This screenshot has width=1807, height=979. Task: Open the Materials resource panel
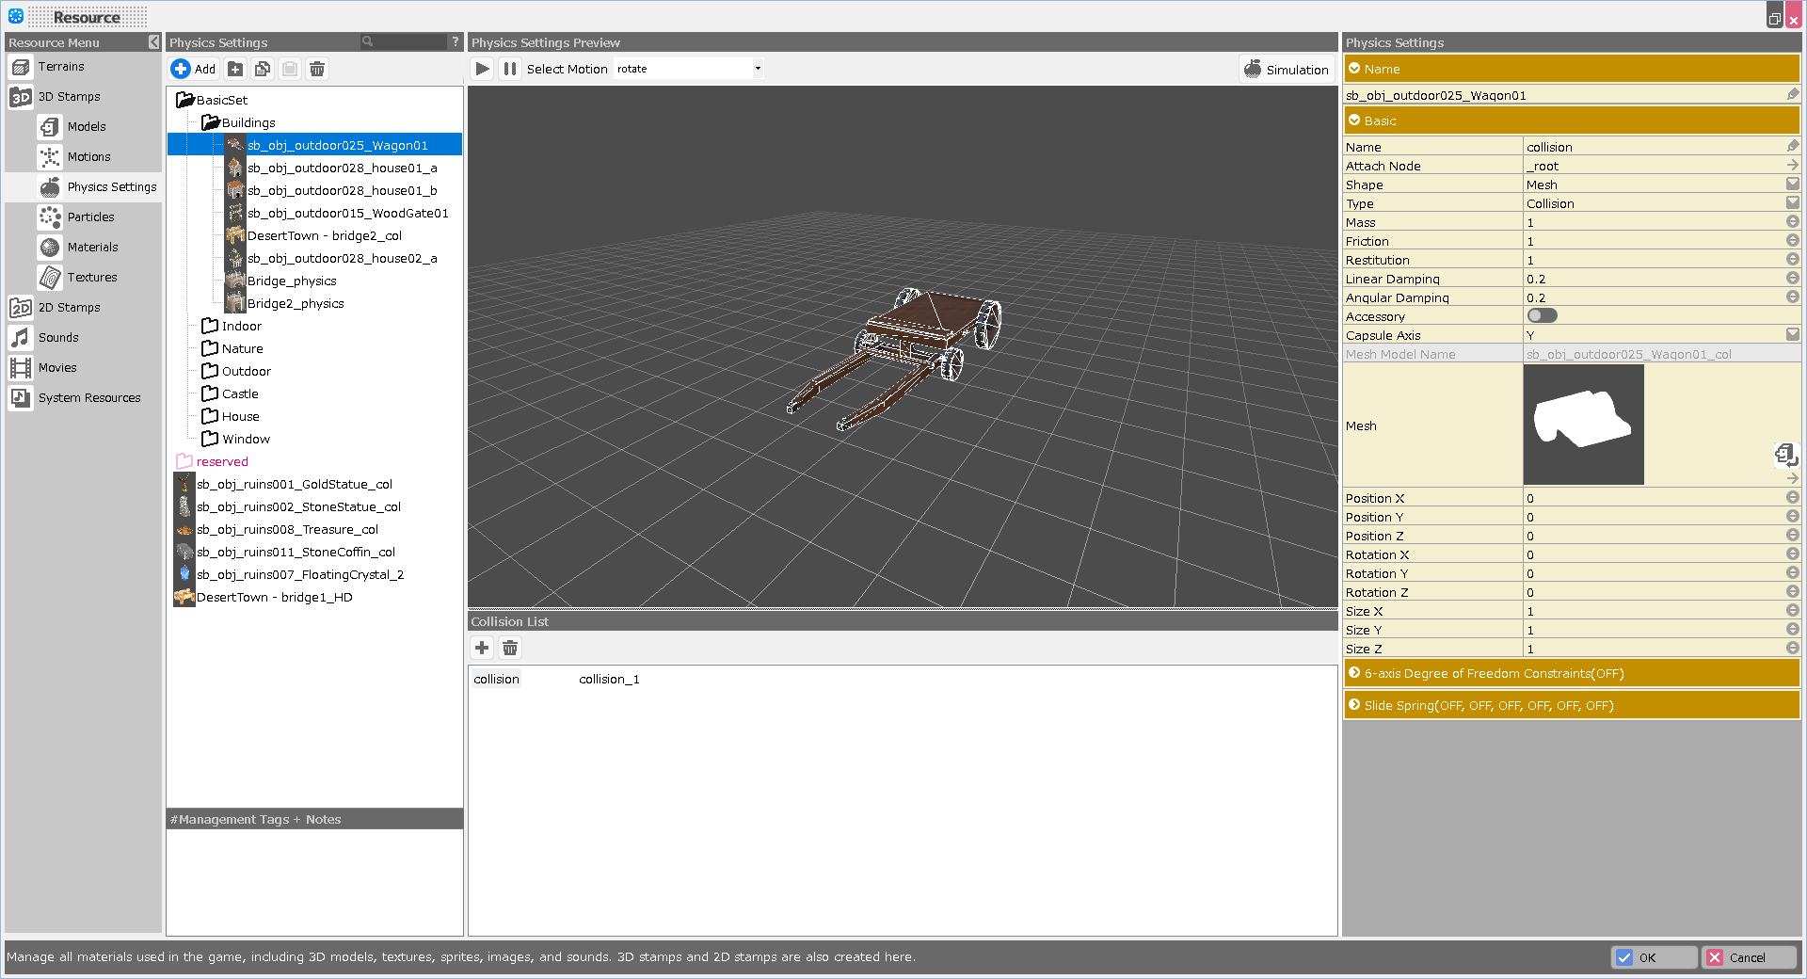click(x=50, y=247)
